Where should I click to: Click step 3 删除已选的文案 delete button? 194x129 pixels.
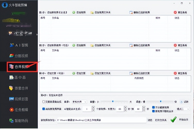tap(140, 73)
